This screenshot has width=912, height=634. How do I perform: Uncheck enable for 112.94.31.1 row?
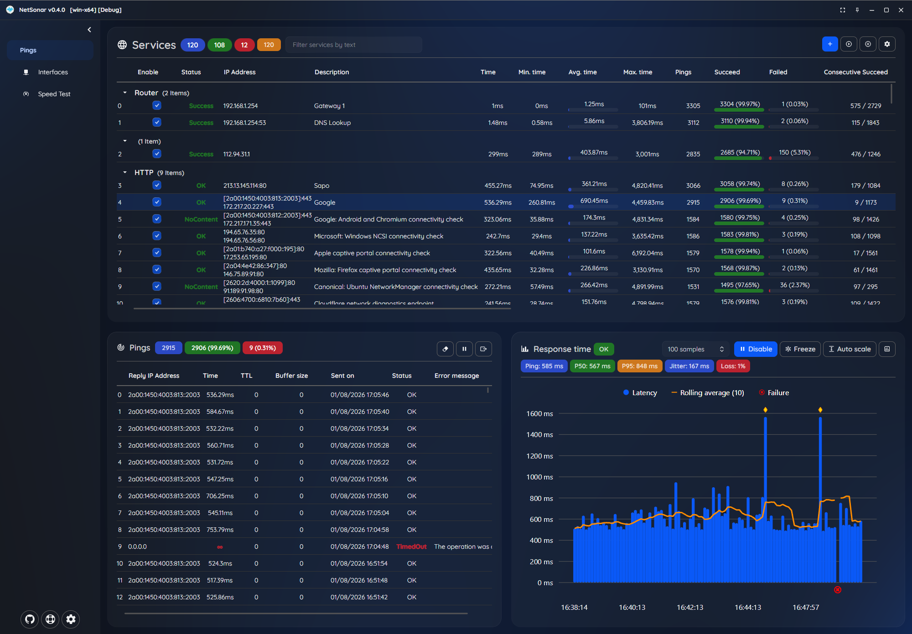(x=157, y=154)
